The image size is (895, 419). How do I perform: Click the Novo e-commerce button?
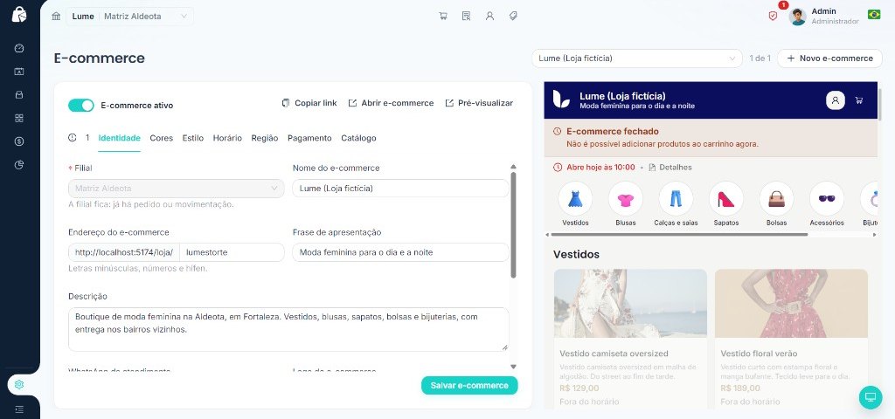pos(829,58)
